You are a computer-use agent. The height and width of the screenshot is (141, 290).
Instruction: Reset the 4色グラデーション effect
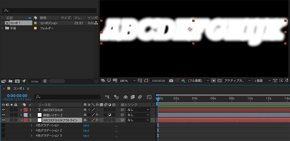click(x=86, y=126)
